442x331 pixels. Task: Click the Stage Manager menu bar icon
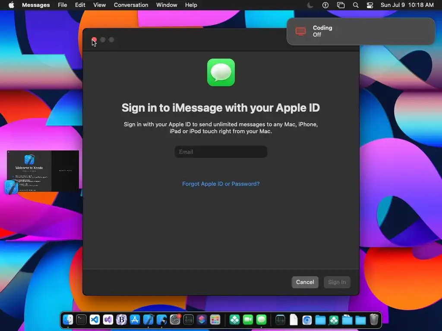(341, 5)
